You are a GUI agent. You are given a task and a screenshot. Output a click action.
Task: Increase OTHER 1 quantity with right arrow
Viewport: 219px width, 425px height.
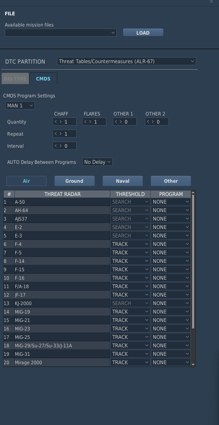[121, 122]
